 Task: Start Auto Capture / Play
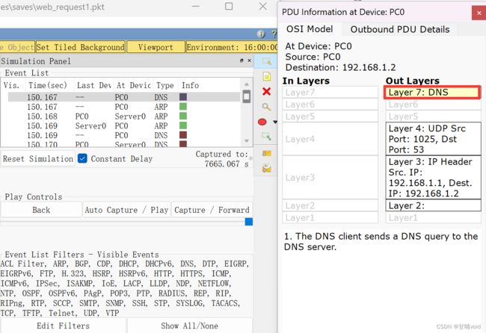pyautogui.click(x=126, y=210)
